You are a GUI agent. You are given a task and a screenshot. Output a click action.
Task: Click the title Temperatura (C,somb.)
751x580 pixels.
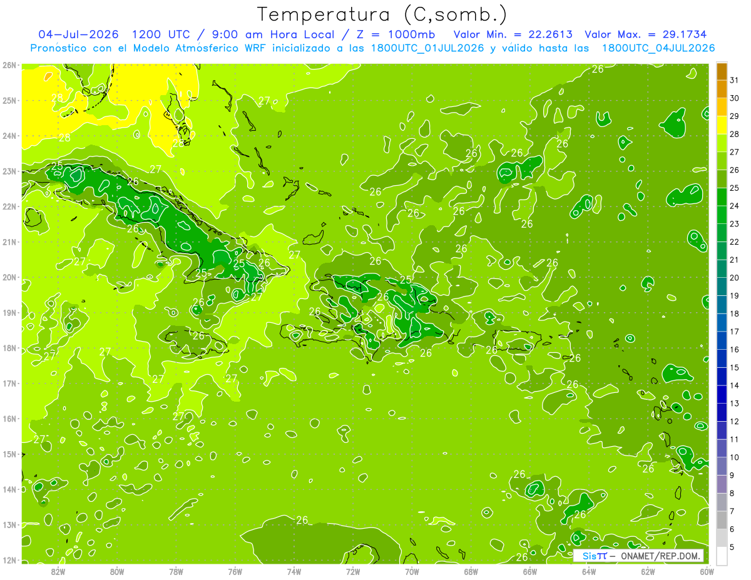click(382, 14)
